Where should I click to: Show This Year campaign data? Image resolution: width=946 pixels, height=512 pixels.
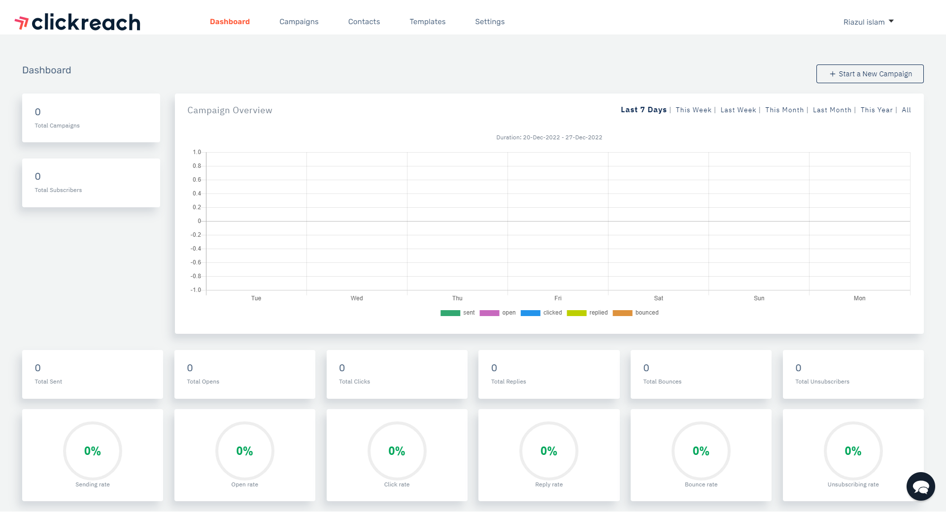[877, 110]
